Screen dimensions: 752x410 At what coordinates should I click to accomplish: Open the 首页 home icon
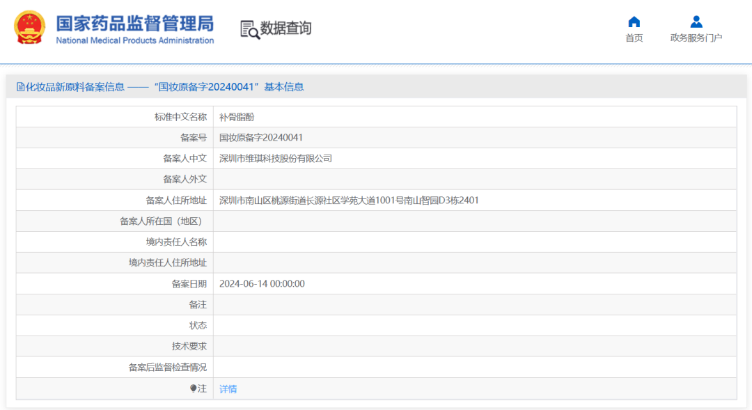tap(634, 22)
